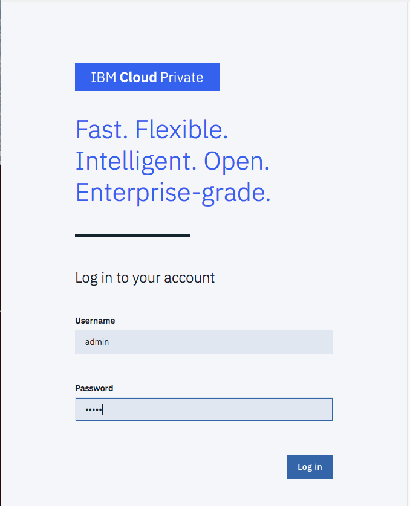The image size is (410, 506).
Task: Click the 'Fast. Flexible.' headline text
Action: click(152, 130)
